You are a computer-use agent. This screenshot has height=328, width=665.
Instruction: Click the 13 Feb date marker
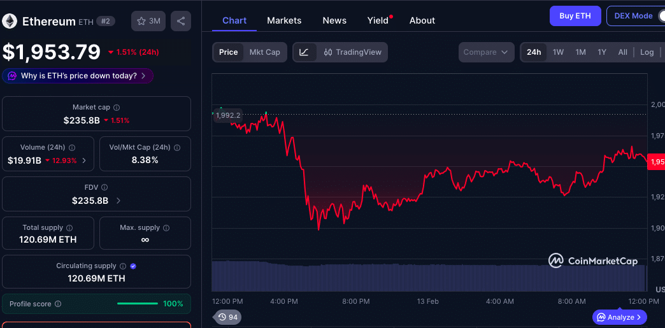[x=427, y=301]
